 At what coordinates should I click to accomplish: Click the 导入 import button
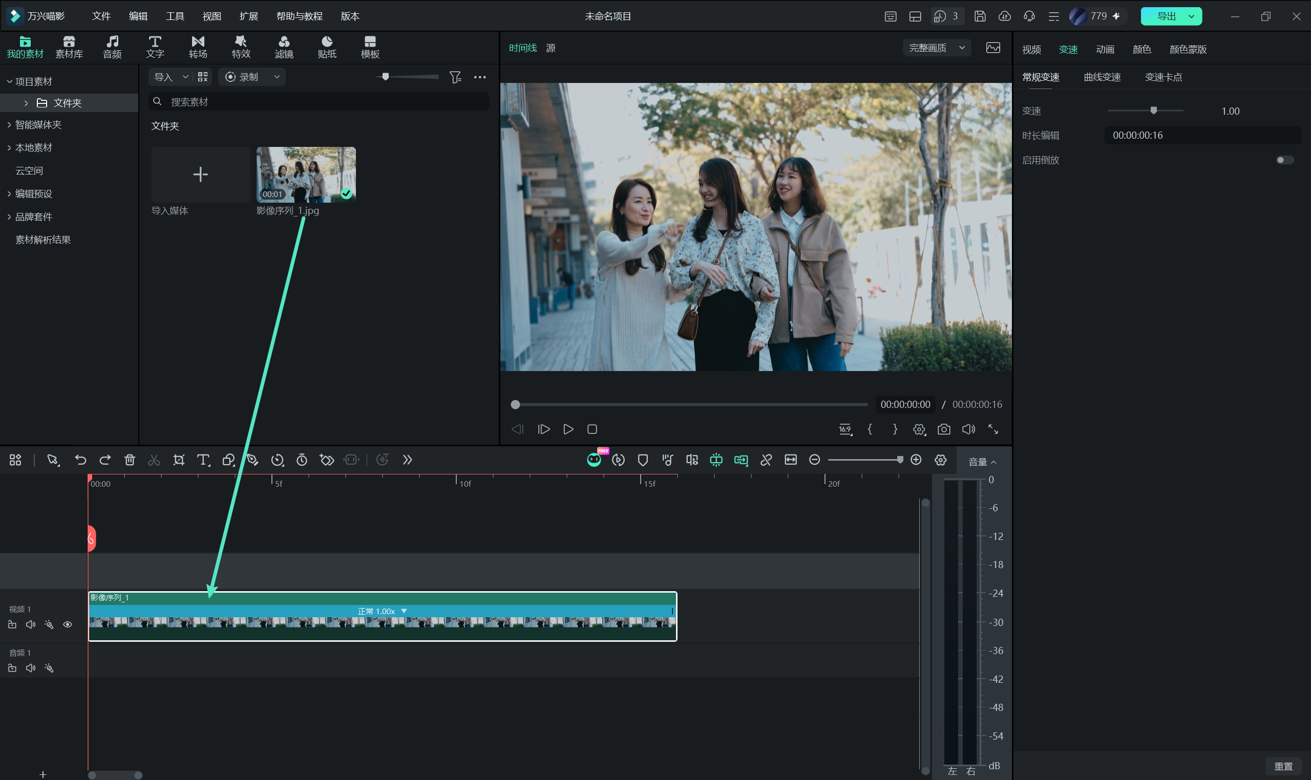point(163,77)
